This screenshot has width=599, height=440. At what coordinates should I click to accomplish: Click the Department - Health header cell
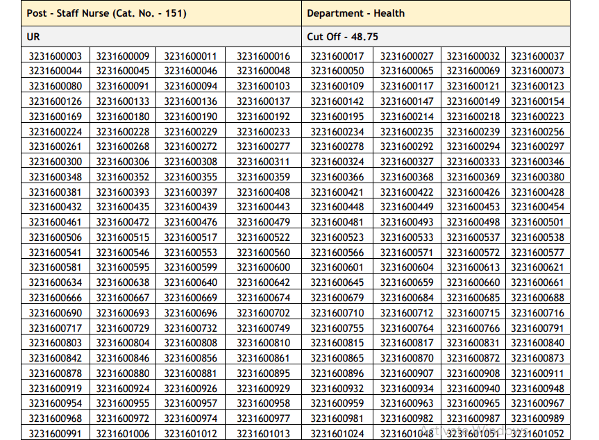356,13
